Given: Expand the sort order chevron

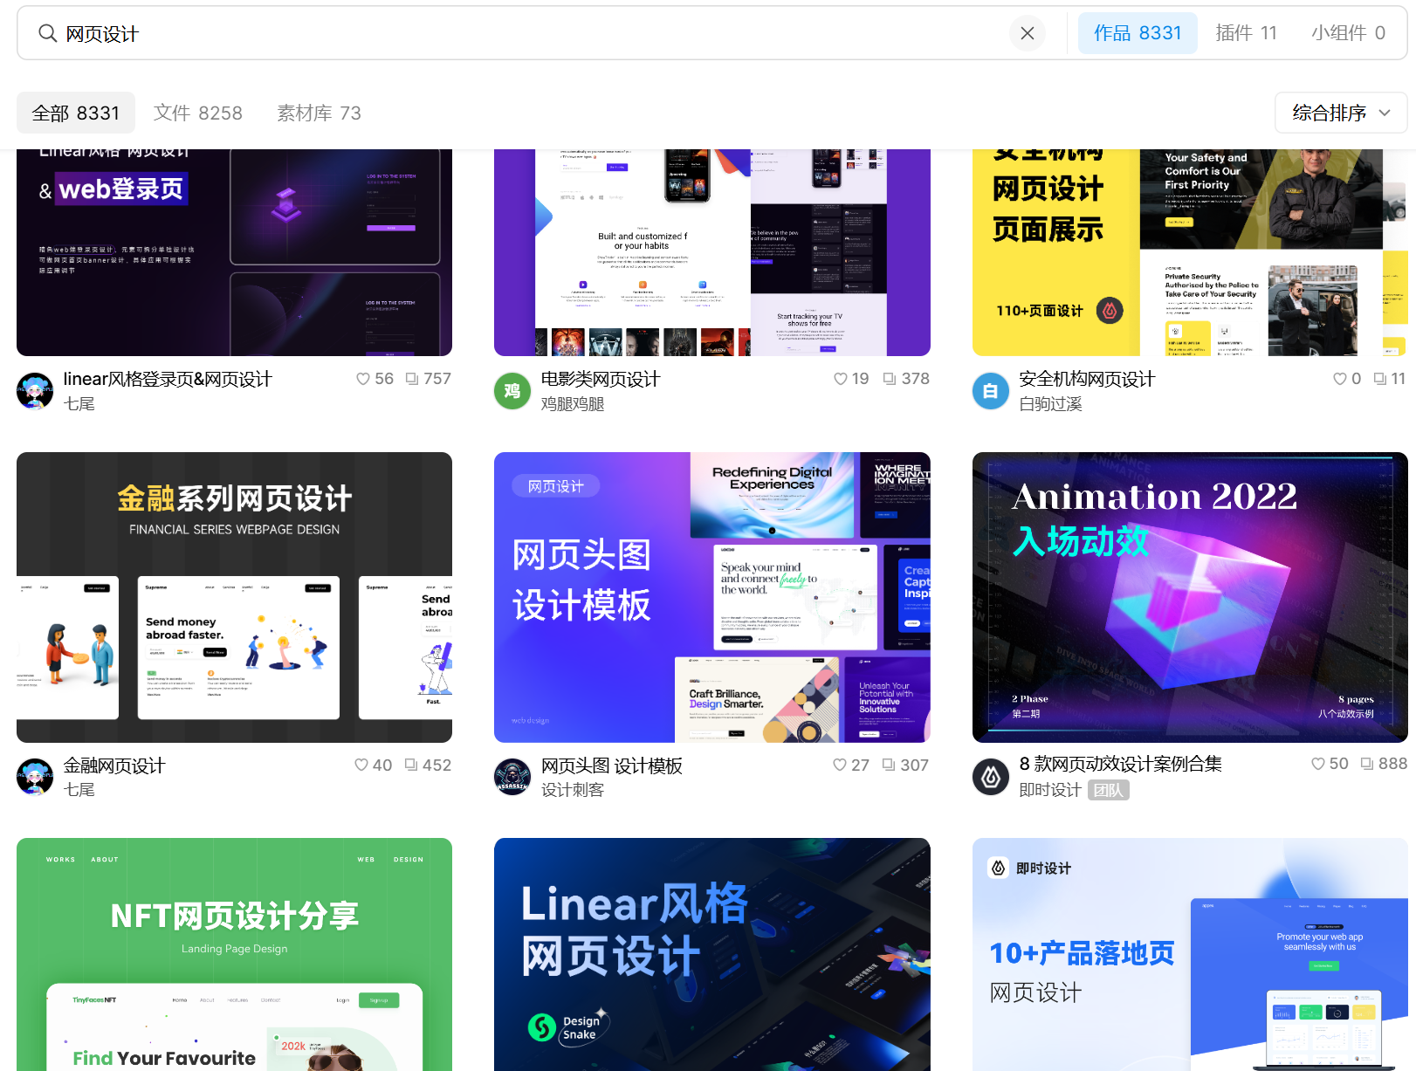Looking at the screenshot, I should coord(1385,113).
